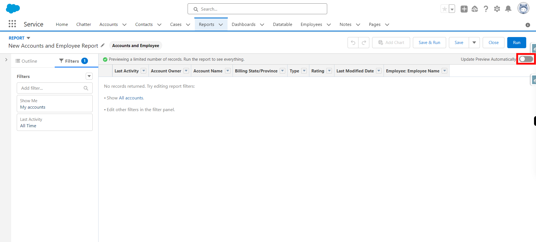Expand the Contacts nav chevron

coord(159,25)
